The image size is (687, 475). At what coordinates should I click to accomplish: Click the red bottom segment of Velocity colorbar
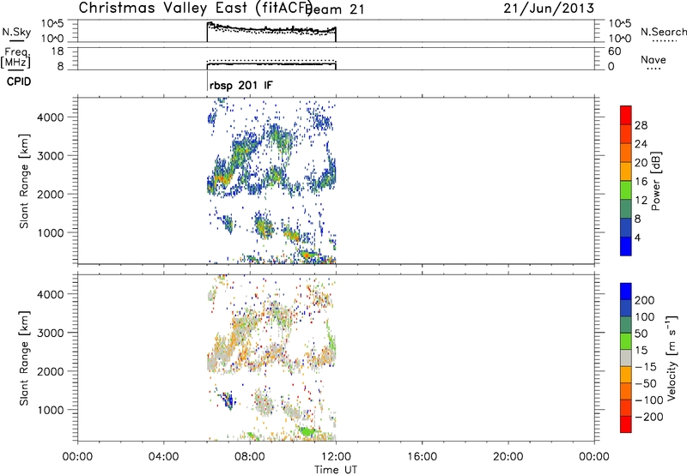point(626,424)
